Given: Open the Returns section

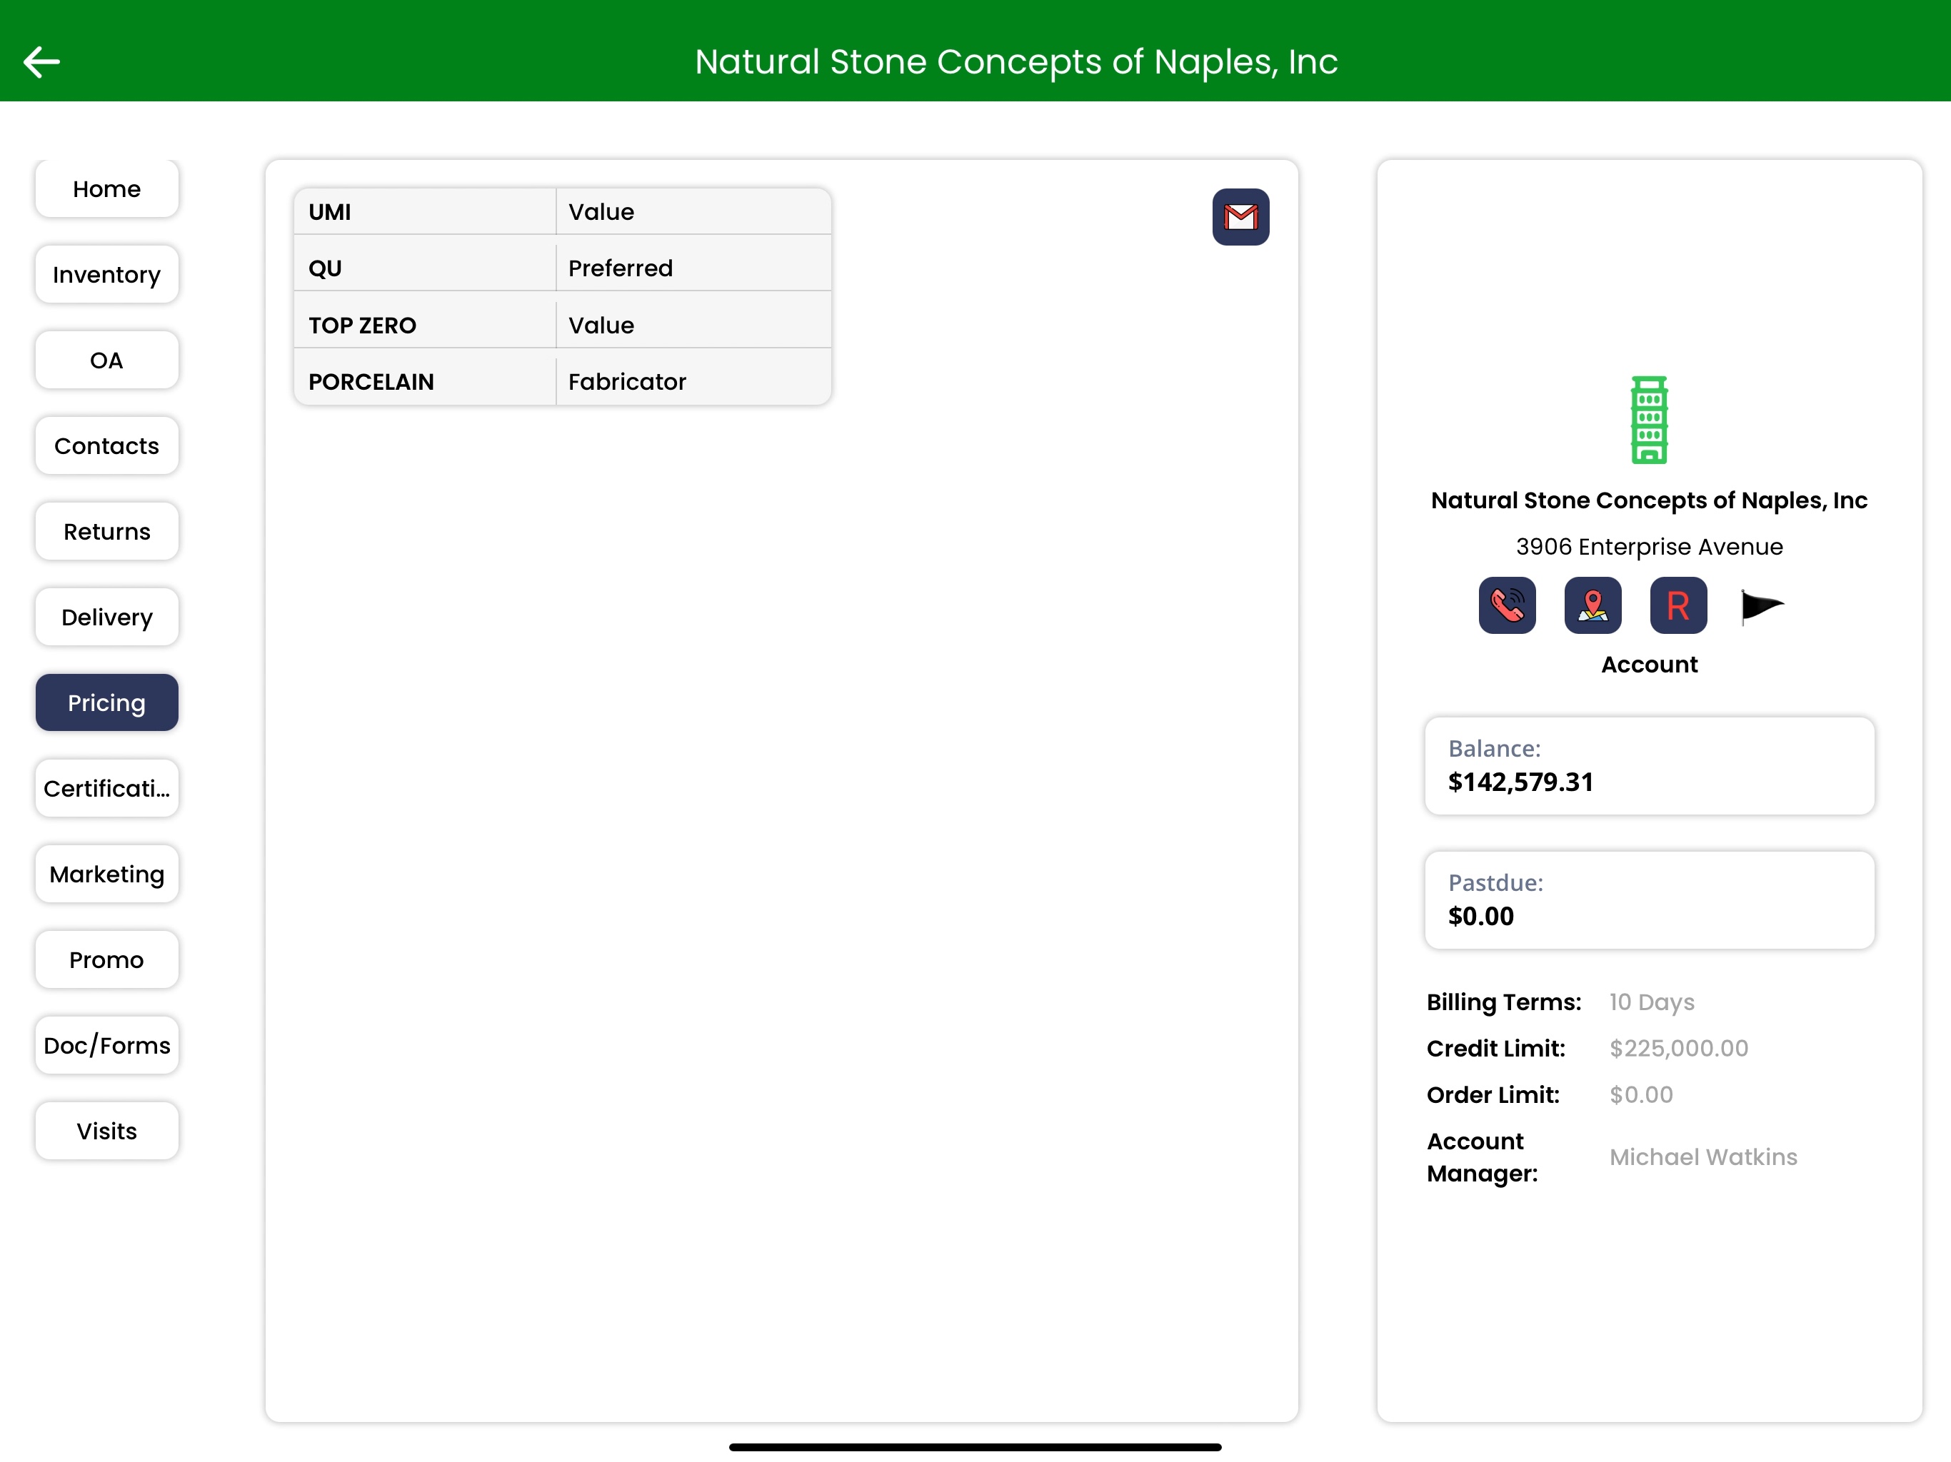Looking at the screenshot, I should pos(106,531).
